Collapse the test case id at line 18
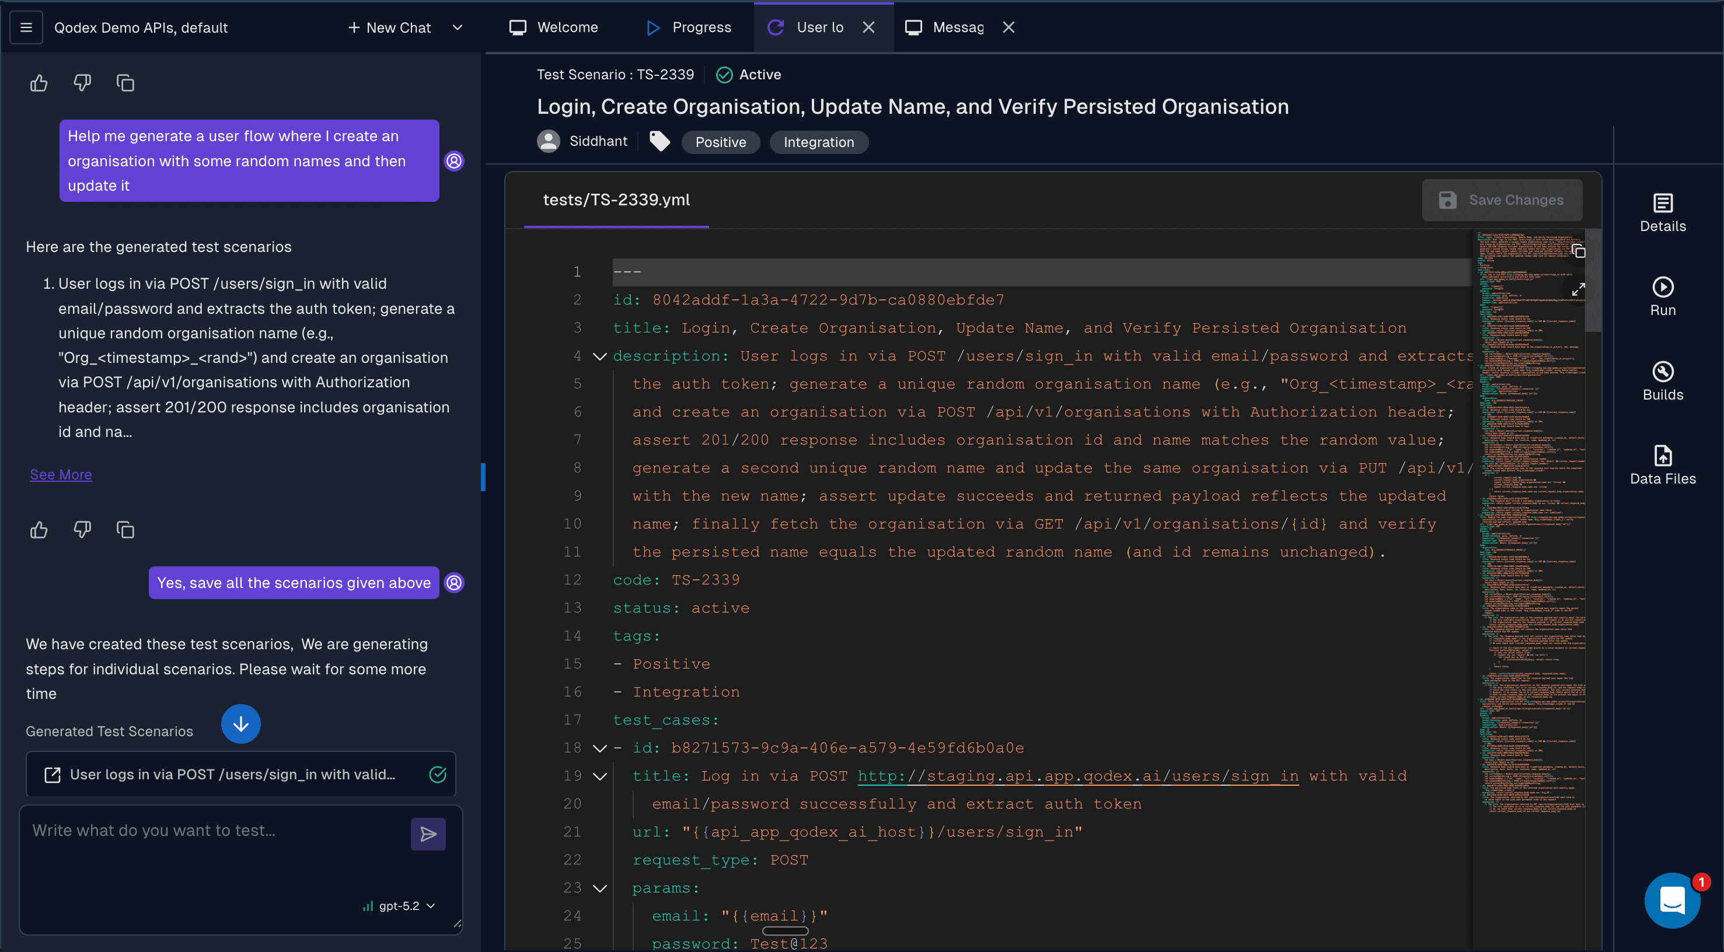Screen dimensions: 1724x952 [599, 748]
